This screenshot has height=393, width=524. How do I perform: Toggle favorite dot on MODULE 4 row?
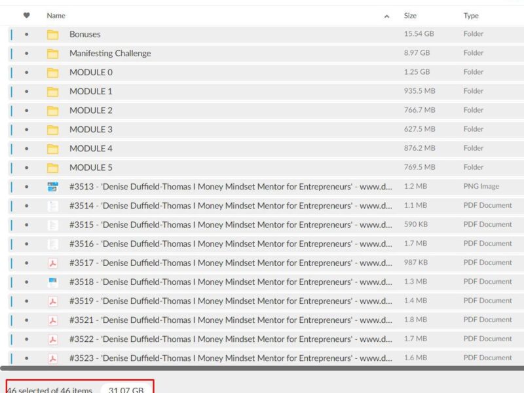click(x=26, y=149)
